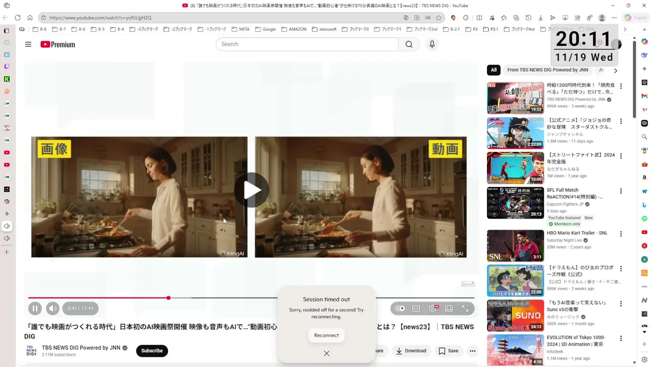Download the video with Download button
652x367 pixels.
[x=411, y=351]
